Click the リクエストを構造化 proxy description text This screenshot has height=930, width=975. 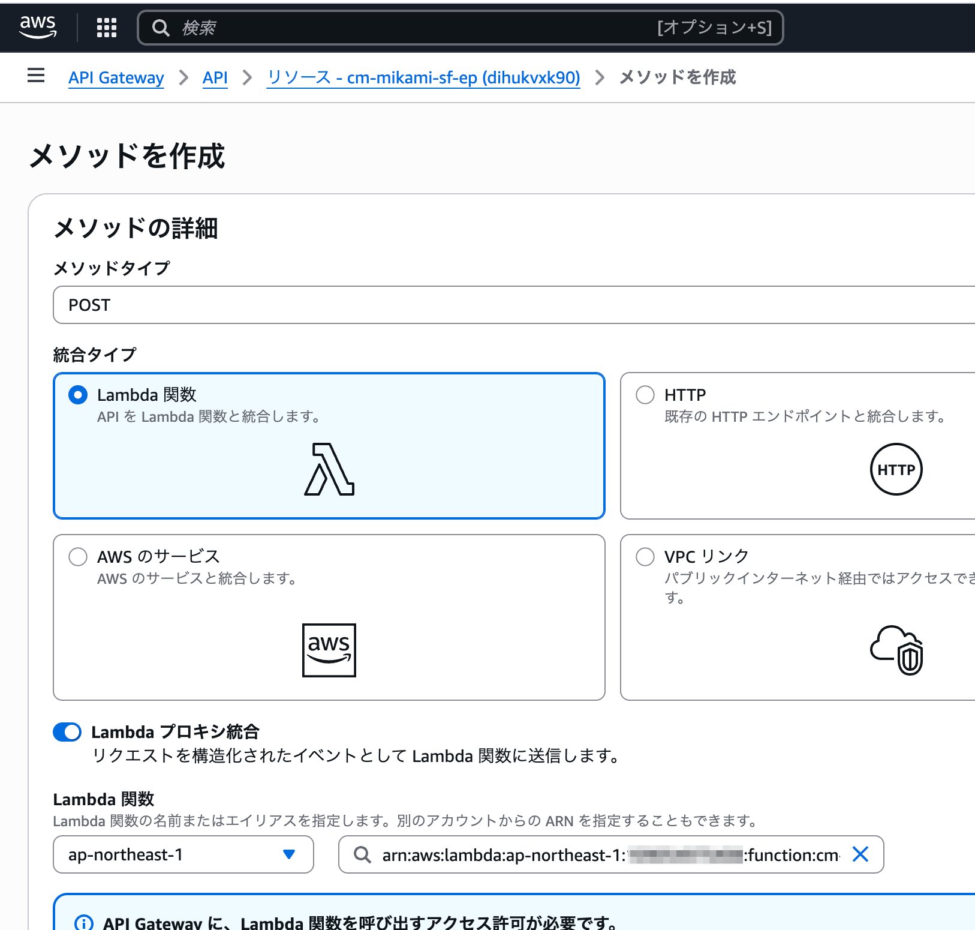point(356,755)
